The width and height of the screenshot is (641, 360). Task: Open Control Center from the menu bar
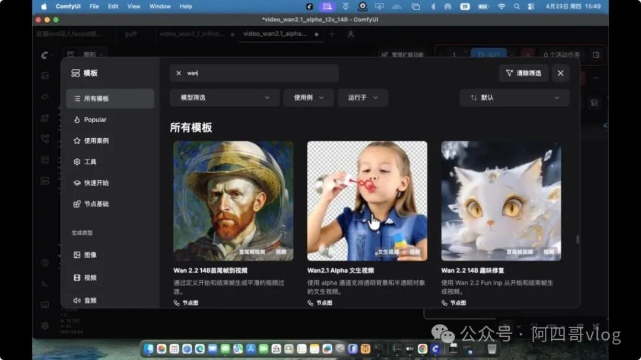tap(531, 7)
